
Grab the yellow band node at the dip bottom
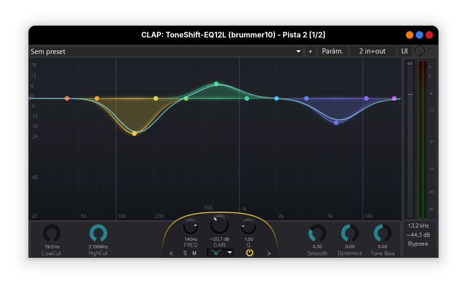click(134, 134)
